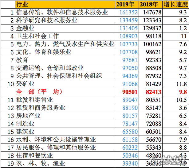Select 2019 value 80157
The width and height of the screenshot is (189, 168).
point(127,116)
